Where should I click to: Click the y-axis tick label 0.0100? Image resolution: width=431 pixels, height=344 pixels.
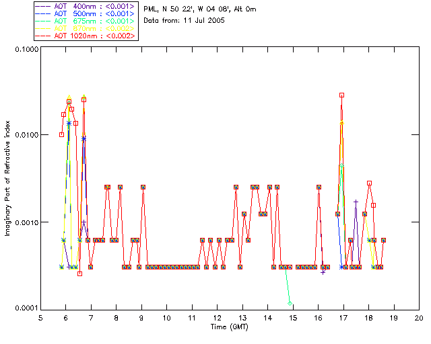pos(27,135)
